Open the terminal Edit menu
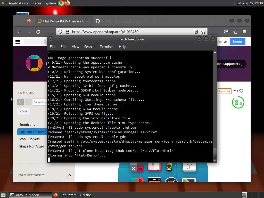264x198 pixels. (x=63, y=47)
